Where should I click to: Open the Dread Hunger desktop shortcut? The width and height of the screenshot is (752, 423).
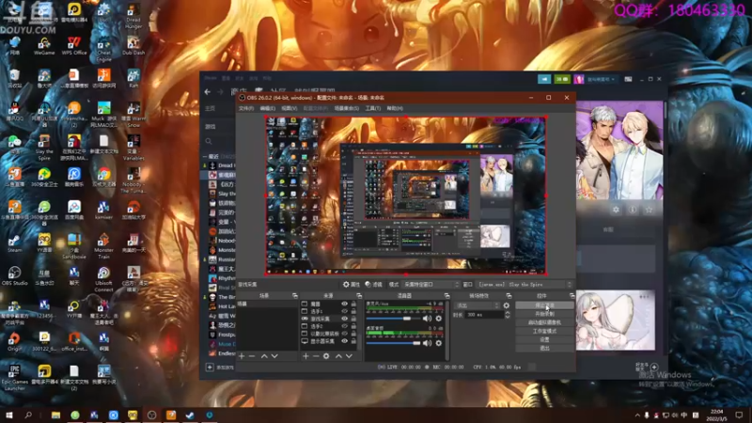coord(133,16)
